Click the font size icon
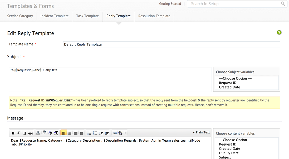The width and height of the screenshot is (289, 159). pos(56,133)
